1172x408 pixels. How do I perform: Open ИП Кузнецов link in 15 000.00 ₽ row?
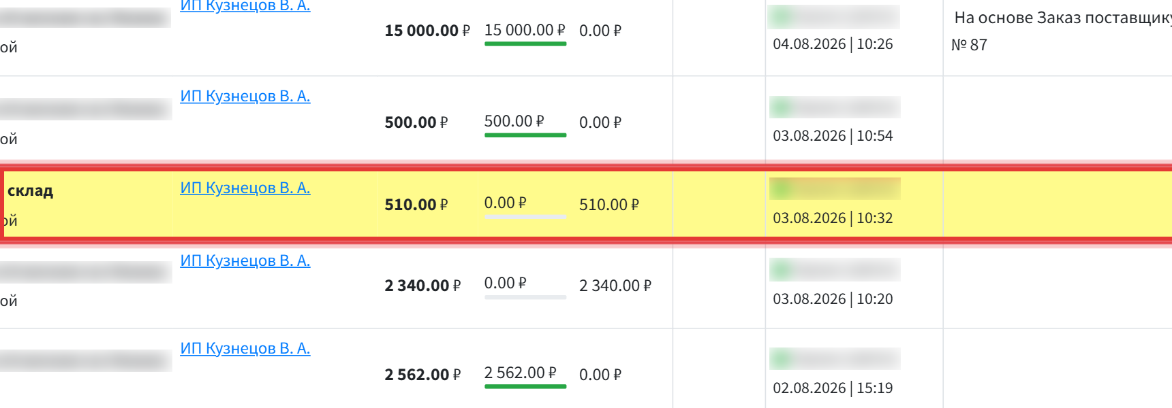[x=245, y=6]
